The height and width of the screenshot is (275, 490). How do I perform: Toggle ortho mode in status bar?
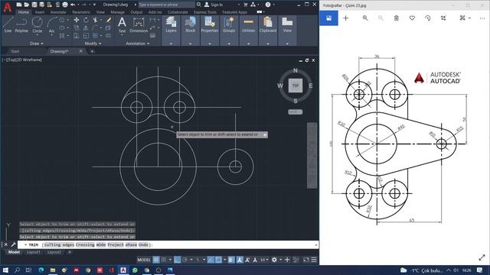177,260
